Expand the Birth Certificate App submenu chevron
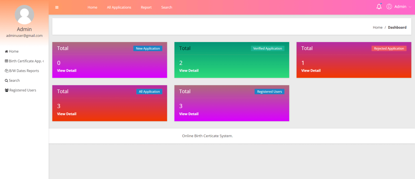This screenshot has width=415, height=179. click(x=43, y=61)
